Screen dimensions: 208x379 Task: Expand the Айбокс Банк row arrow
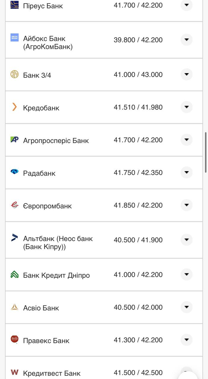[186, 40]
